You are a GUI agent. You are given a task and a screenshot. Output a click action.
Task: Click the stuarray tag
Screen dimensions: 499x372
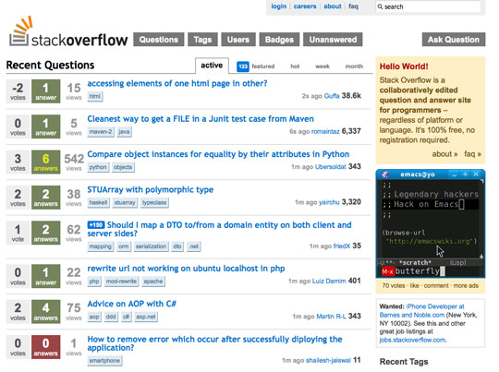tap(125, 202)
